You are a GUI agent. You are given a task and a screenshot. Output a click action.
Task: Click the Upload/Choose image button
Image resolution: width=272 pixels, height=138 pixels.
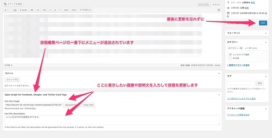72,105
